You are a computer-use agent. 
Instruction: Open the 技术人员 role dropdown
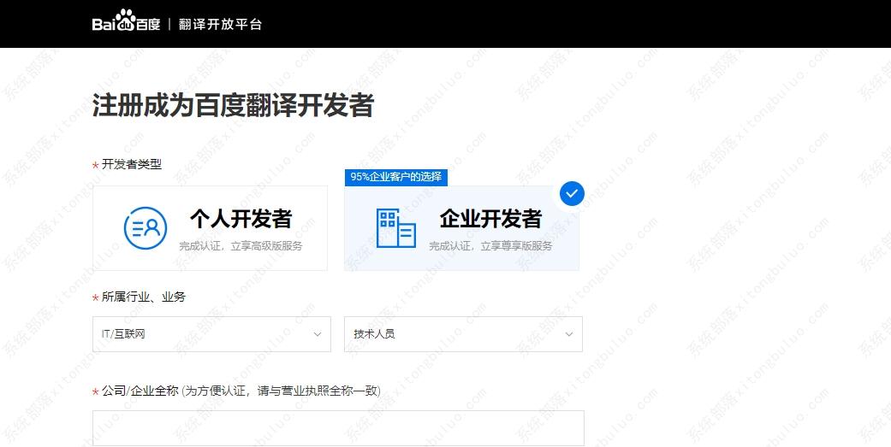(463, 334)
